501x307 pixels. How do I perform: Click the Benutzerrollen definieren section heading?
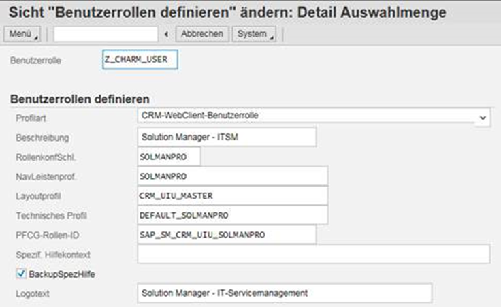click(80, 99)
